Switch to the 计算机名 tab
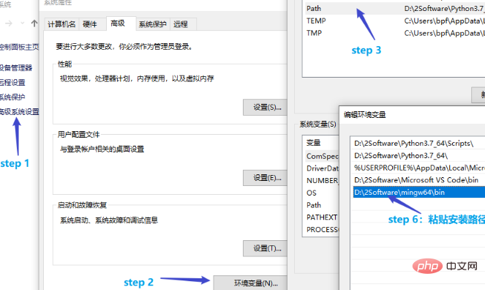The image size is (485, 290). [61, 24]
